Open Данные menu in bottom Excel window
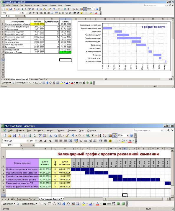Viewport: 175px width, 211px height. [x=71, y=130]
